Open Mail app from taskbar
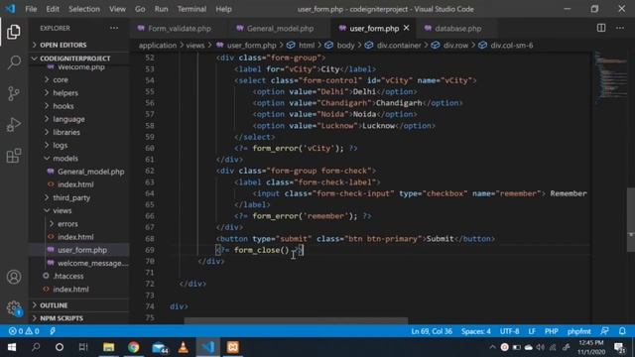Image resolution: width=635 pixels, height=357 pixels. (159, 347)
